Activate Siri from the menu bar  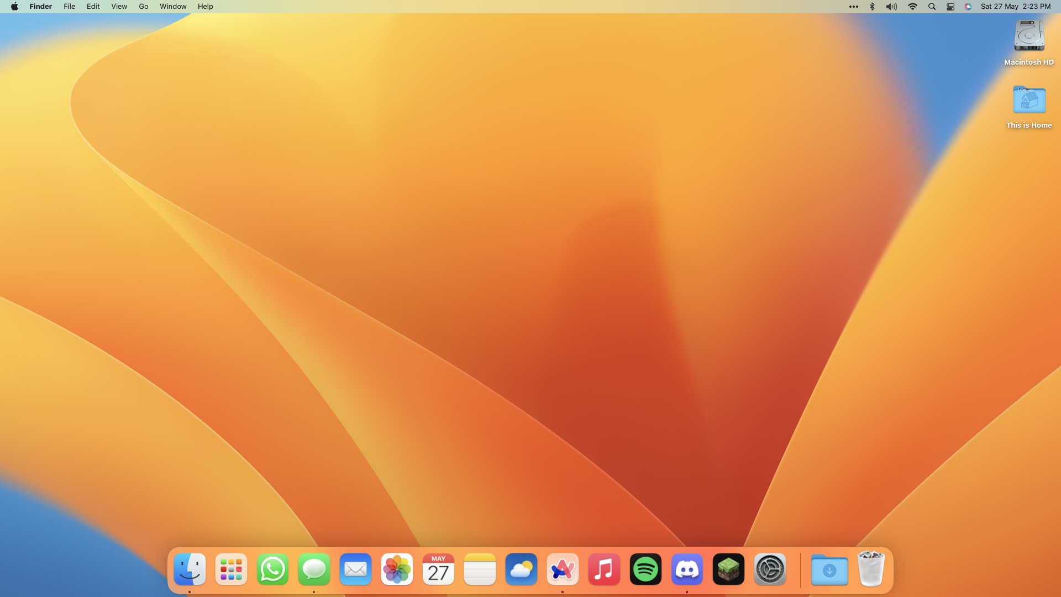(968, 7)
